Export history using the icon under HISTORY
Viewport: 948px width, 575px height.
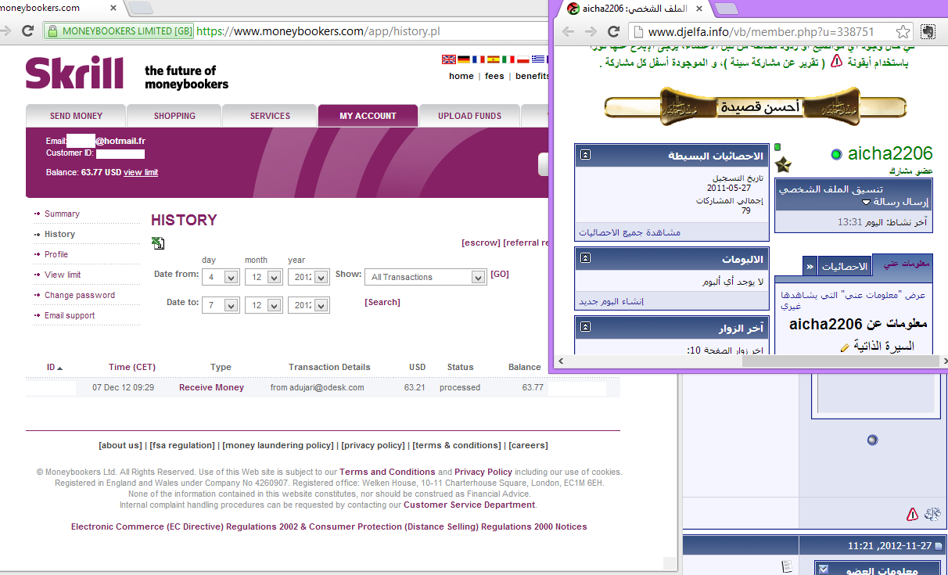coord(158,243)
